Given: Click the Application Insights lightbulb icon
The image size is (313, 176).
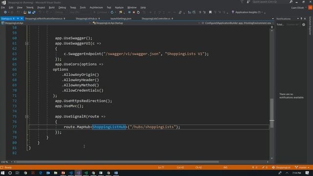Looking at the screenshot, I should pos(233,12).
